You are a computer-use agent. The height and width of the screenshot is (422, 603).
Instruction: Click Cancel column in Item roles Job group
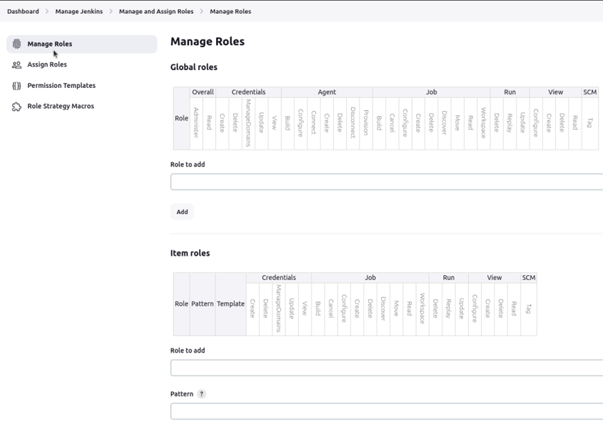331,309
